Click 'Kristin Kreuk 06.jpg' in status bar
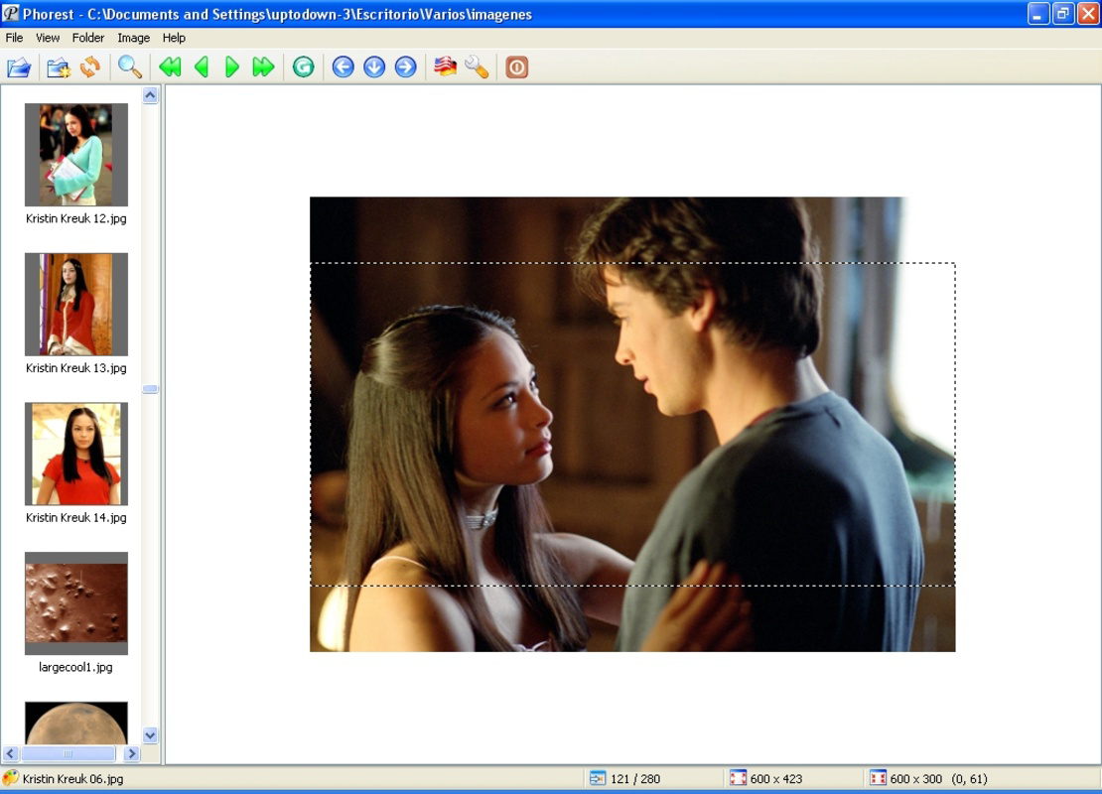1102x794 pixels. click(x=73, y=778)
